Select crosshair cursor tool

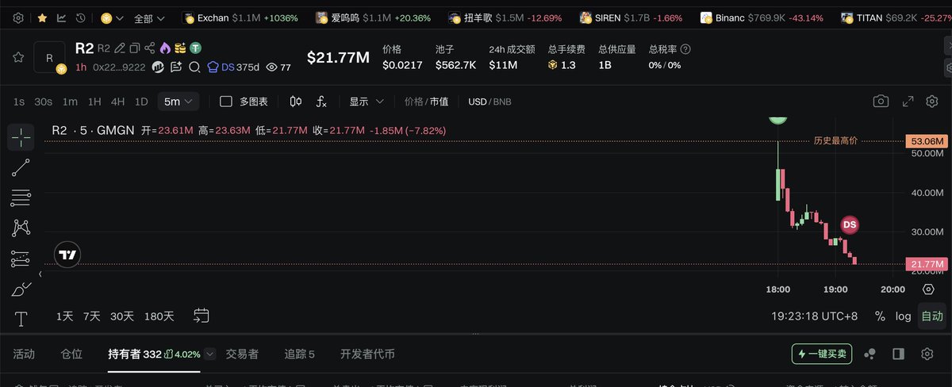(21, 137)
